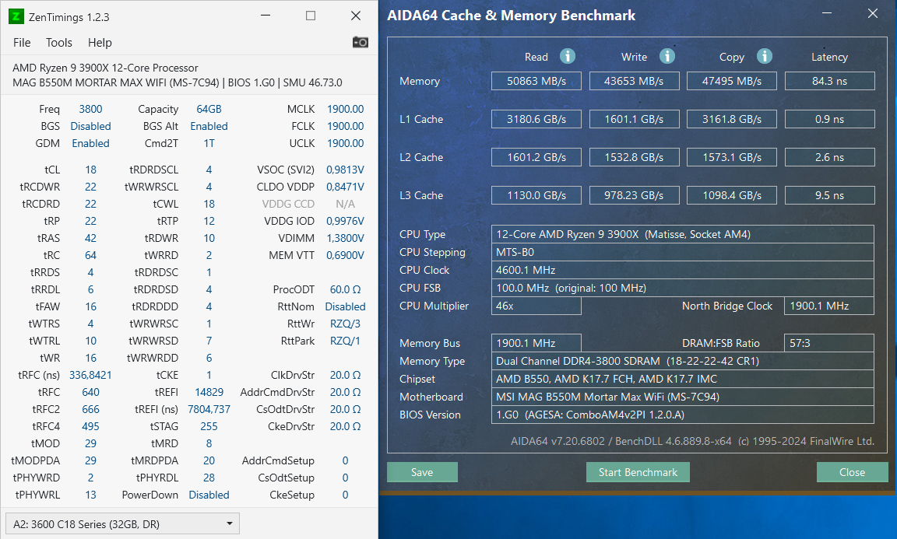Click the Memory Write 43653 MB/s field
The height and width of the screenshot is (539, 897).
pos(634,81)
